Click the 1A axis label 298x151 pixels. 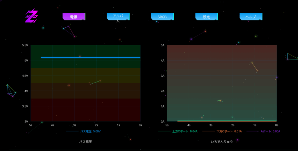[x=162, y=106]
